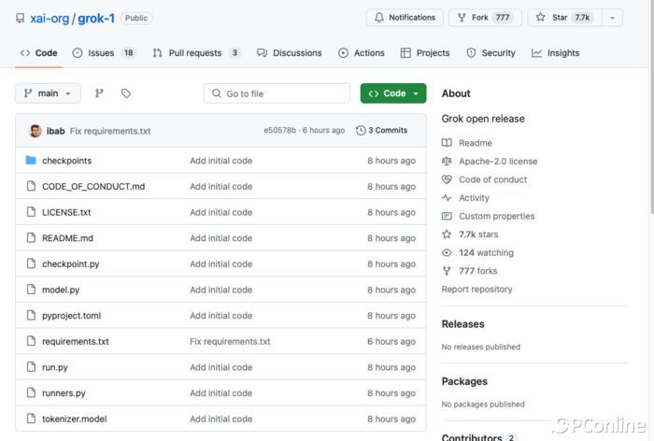654x441 pixels.
Task: View branches via the branch icon
Action: [99, 93]
